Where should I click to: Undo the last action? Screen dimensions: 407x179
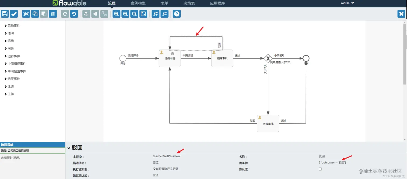74,14
